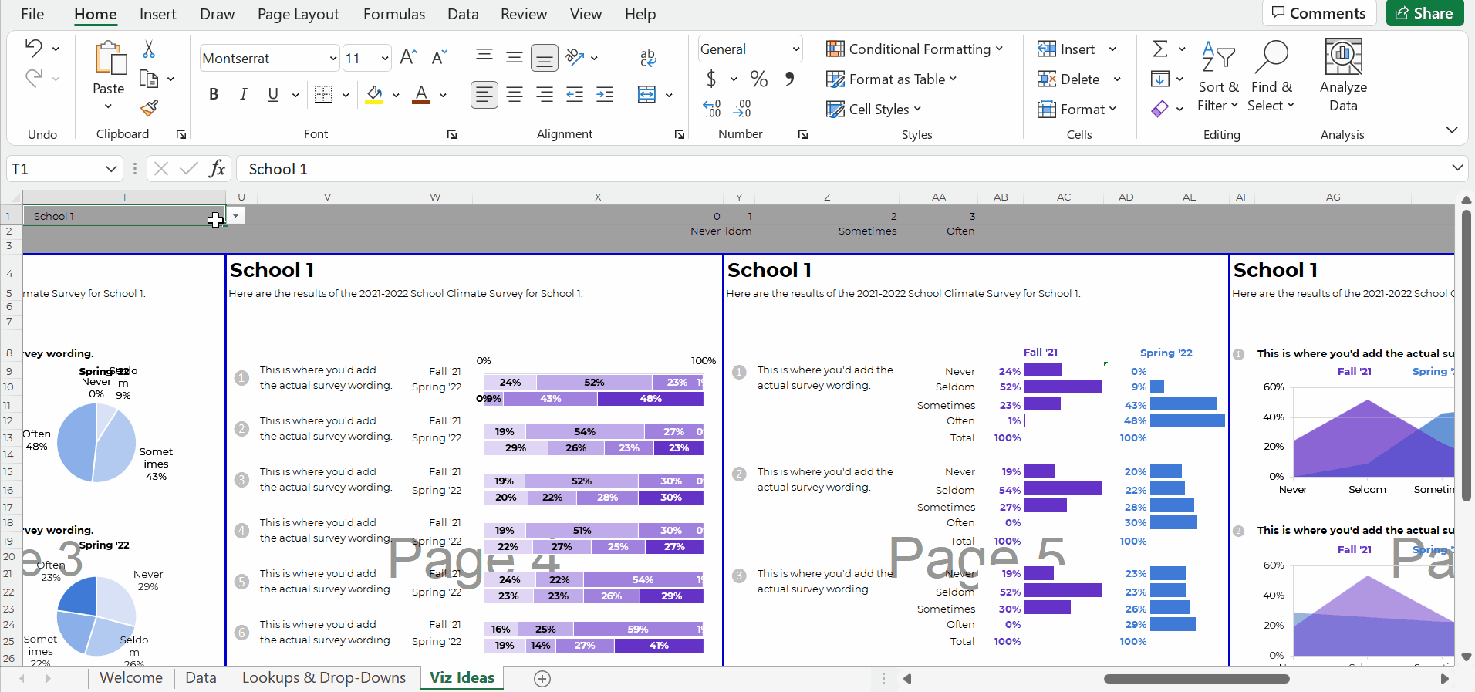This screenshot has height=692, width=1475.
Task: Click the AutoSum sigma icon
Action: point(1159,49)
